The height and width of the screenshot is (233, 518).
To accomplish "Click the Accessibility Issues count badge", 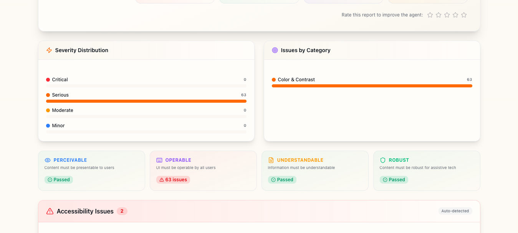I will coord(122,211).
